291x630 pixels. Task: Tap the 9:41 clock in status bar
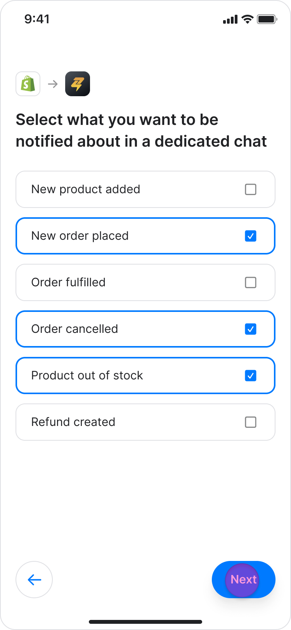[x=37, y=19]
